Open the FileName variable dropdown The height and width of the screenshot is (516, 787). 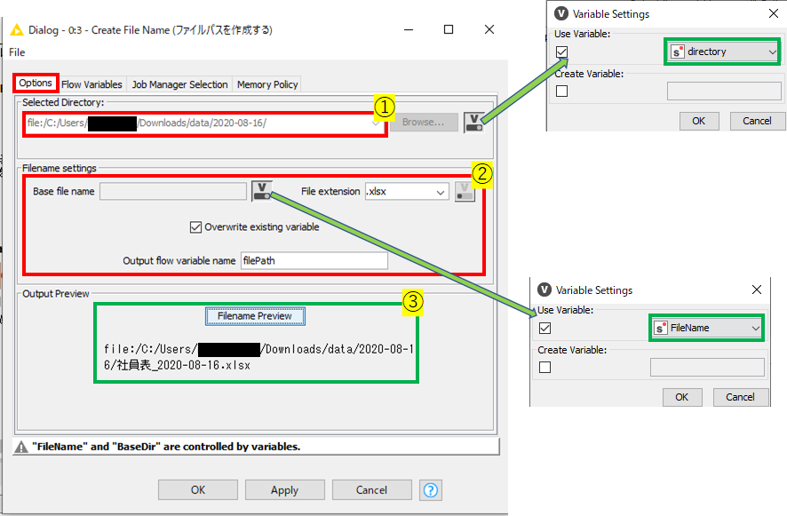click(x=706, y=328)
